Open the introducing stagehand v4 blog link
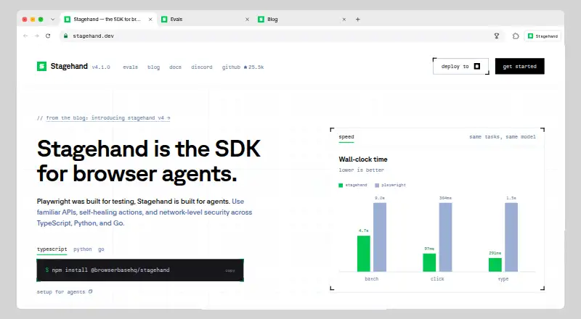This screenshot has height=319, width=581. (x=108, y=117)
